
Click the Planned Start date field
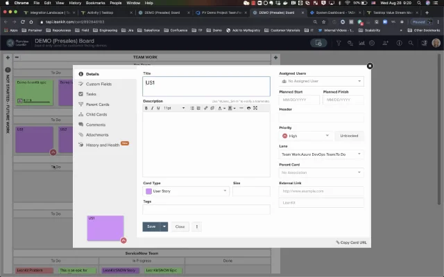tap(299, 100)
